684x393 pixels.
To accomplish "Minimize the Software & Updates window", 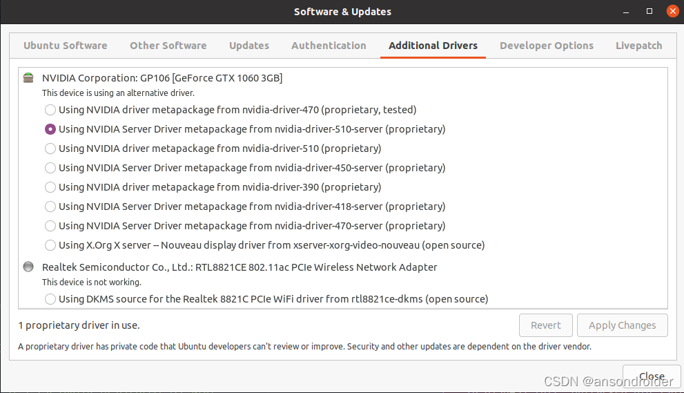I will pyautogui.click(x=626, y=12).
